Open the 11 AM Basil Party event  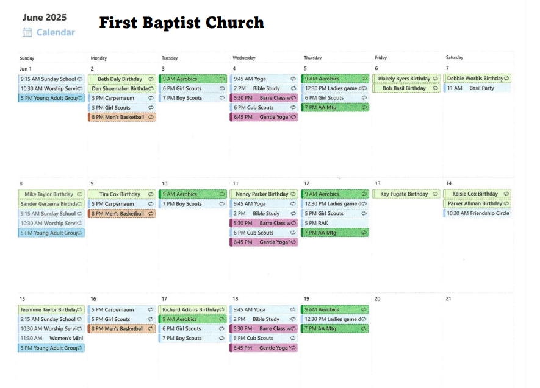click(477, 88)
